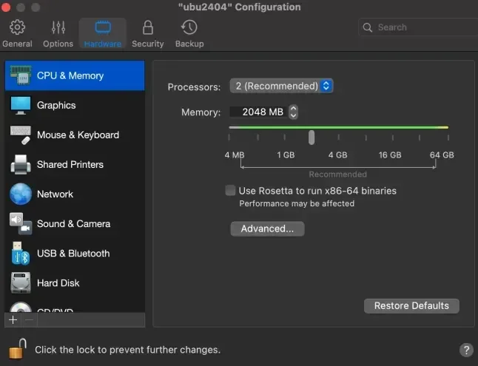This screenshot has height=366, width=478.
Task: Expand the Processors dropdown menu
Action: tap(281, 87)
